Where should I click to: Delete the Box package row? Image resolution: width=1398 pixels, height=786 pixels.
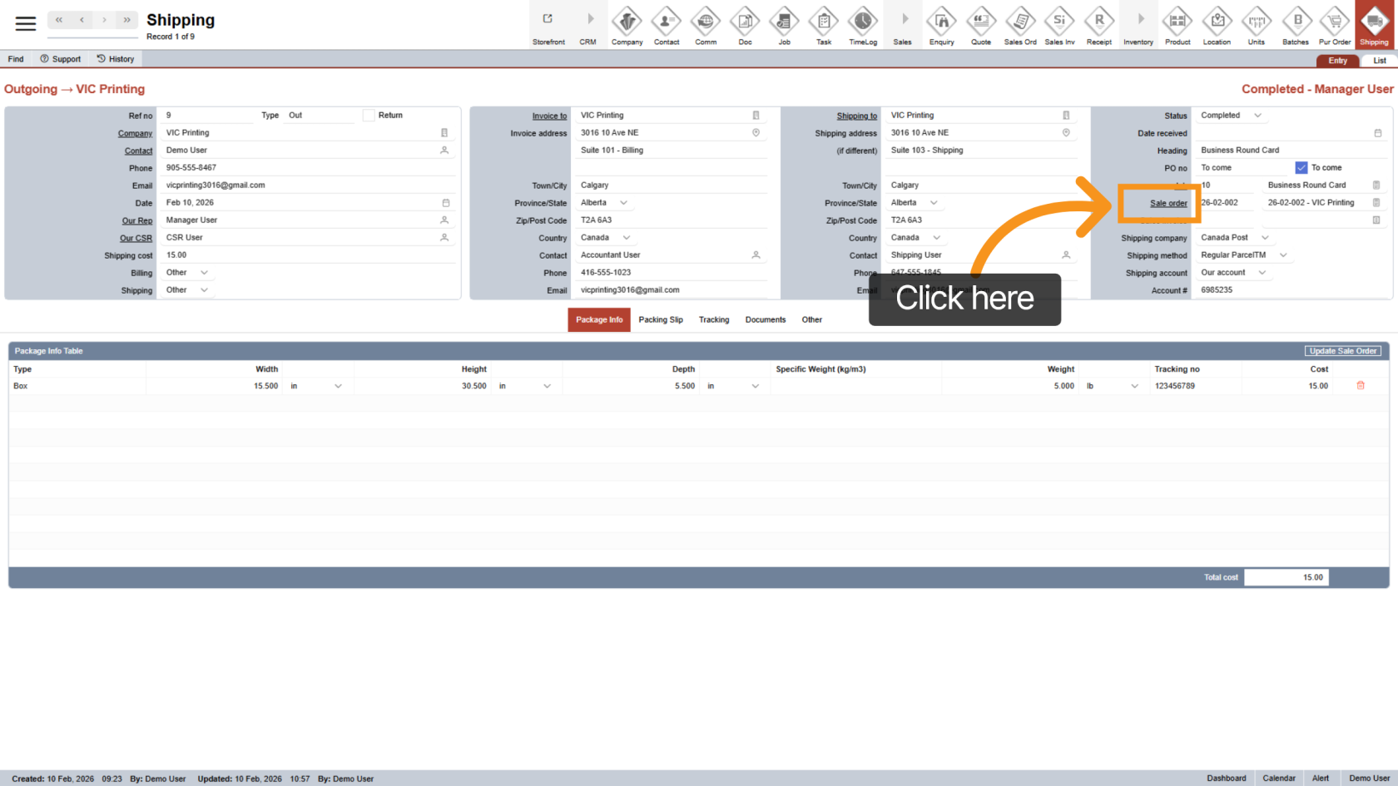coord(1361,386)
